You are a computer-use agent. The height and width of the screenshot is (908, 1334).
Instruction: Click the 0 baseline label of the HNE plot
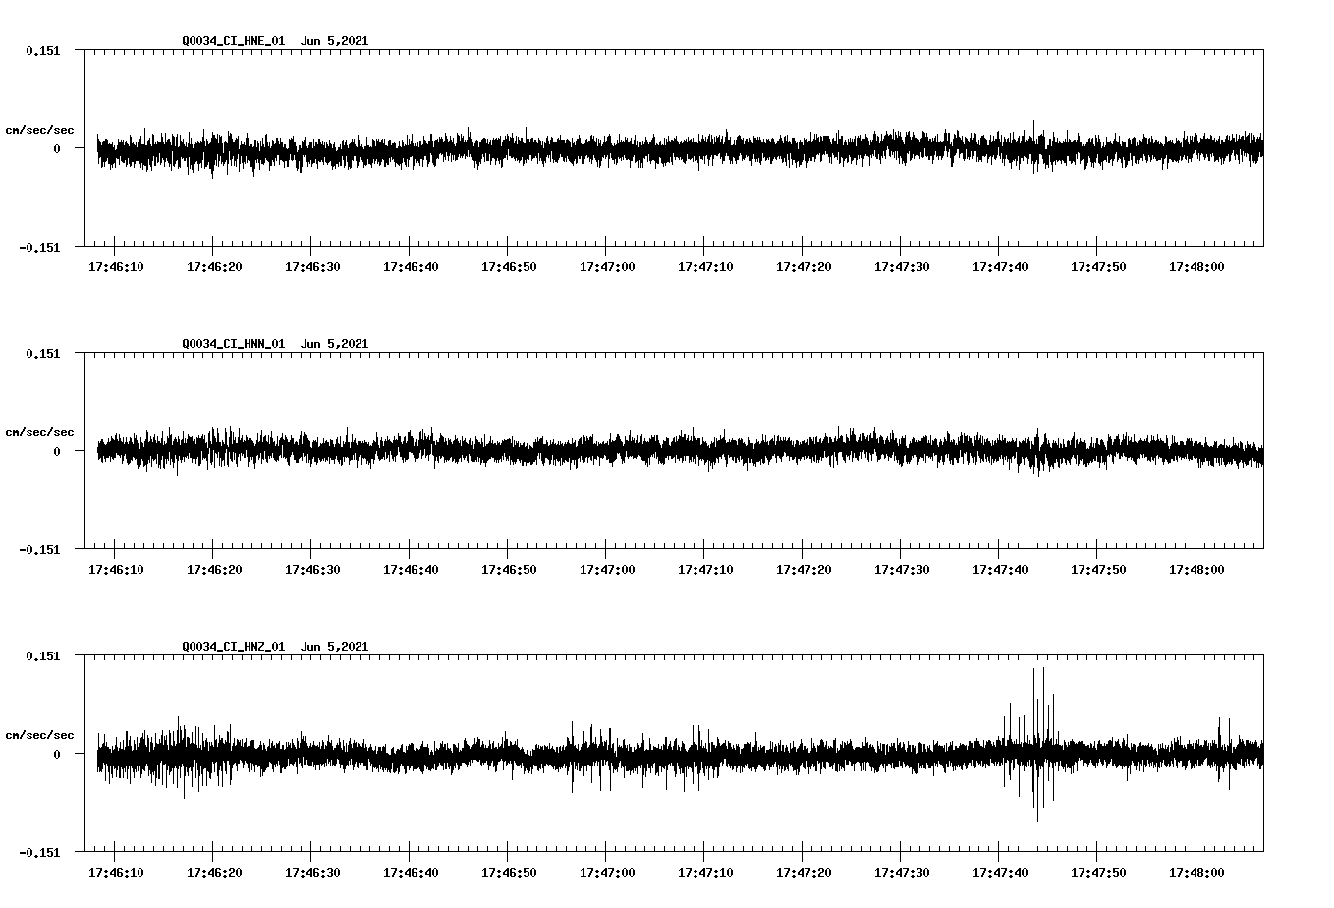click(x=57, y=148)
